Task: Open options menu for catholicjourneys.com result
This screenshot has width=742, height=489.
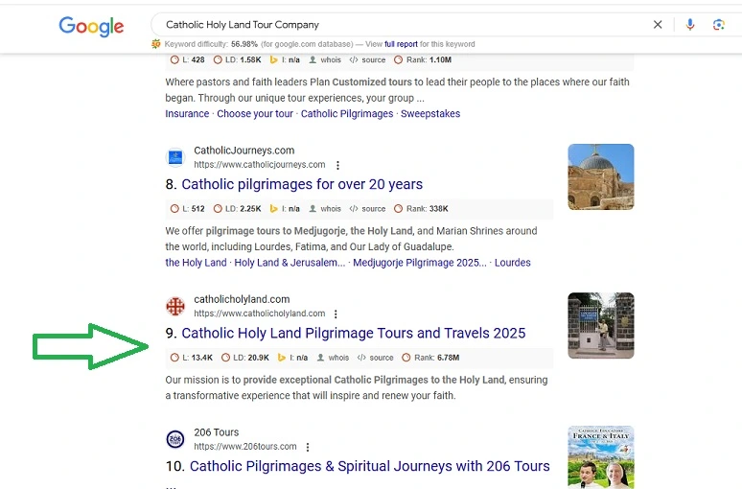Action: [x=337, y=165]
